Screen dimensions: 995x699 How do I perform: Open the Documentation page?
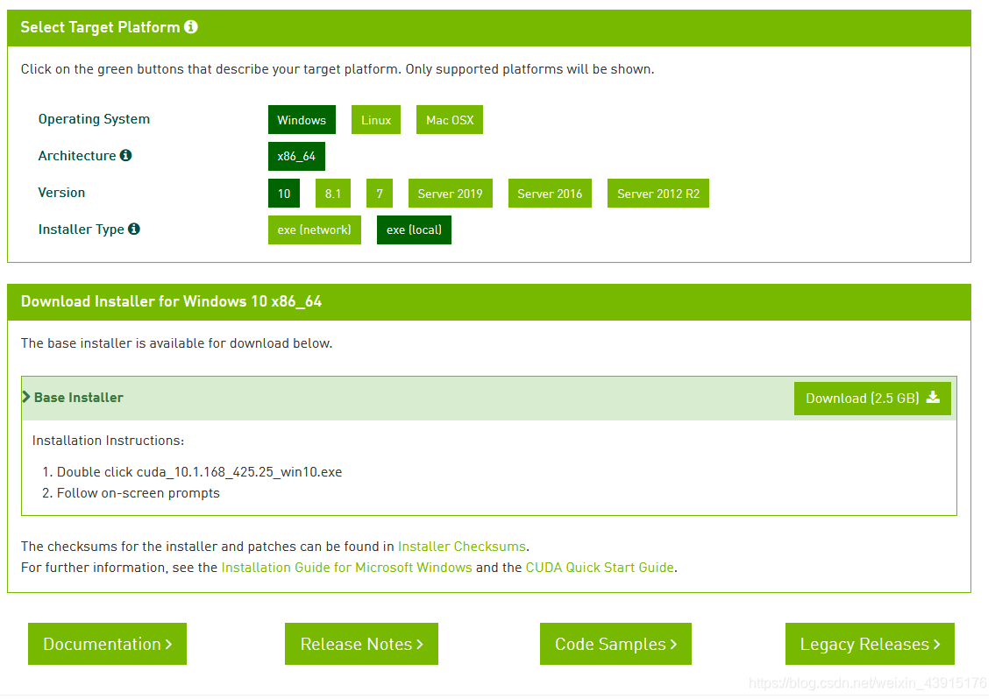[107, 644]
